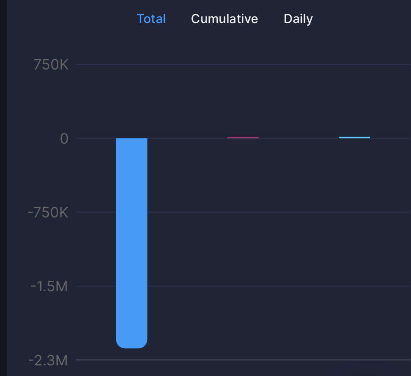Click the 0 axis label
The image size is (411, 376).
click(64, 138)
